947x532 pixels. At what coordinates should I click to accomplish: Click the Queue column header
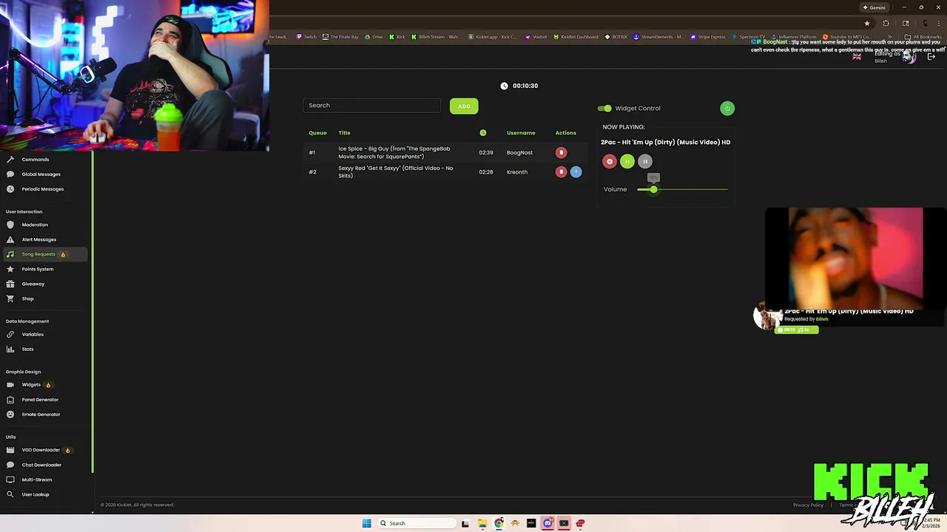(317, 133)
